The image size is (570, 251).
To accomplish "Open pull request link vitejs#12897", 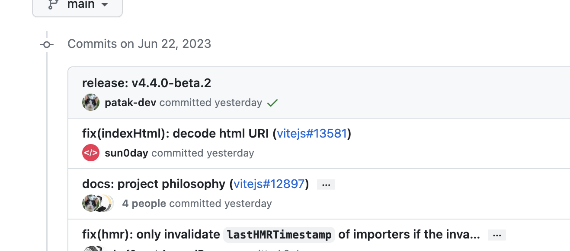I will 269,184.
